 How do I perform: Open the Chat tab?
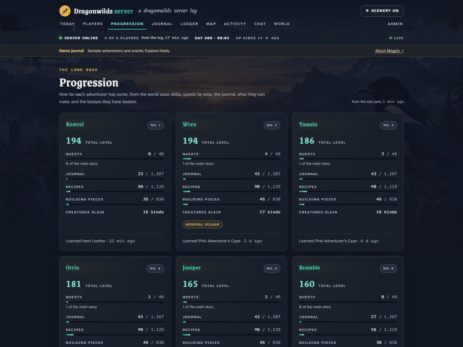[x=260, y=24]
